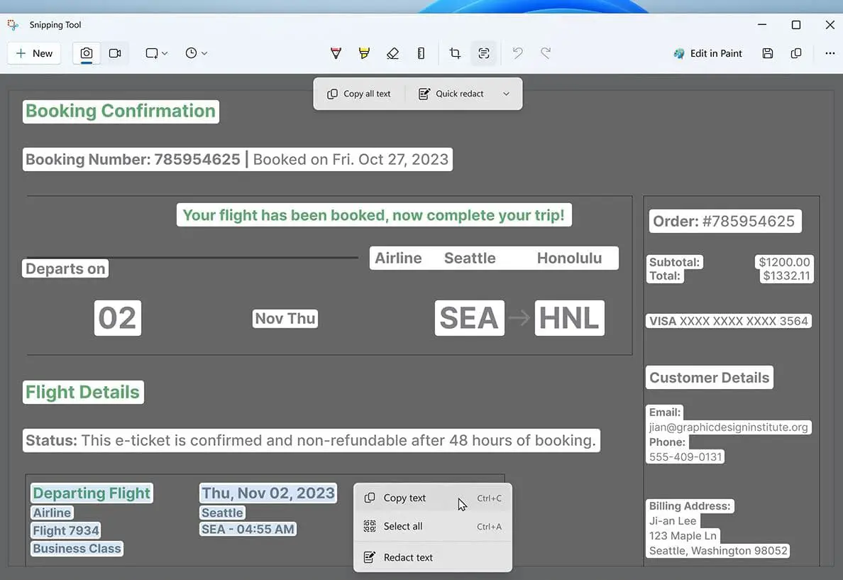Expand the Quick redact options chevron
843x580 pixels.
[x=506, y=94]
